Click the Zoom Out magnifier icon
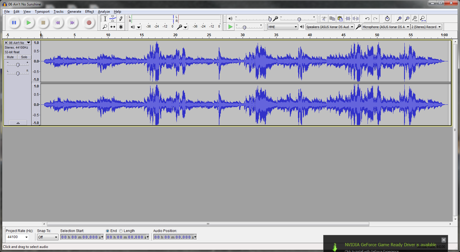 (407, 19)
